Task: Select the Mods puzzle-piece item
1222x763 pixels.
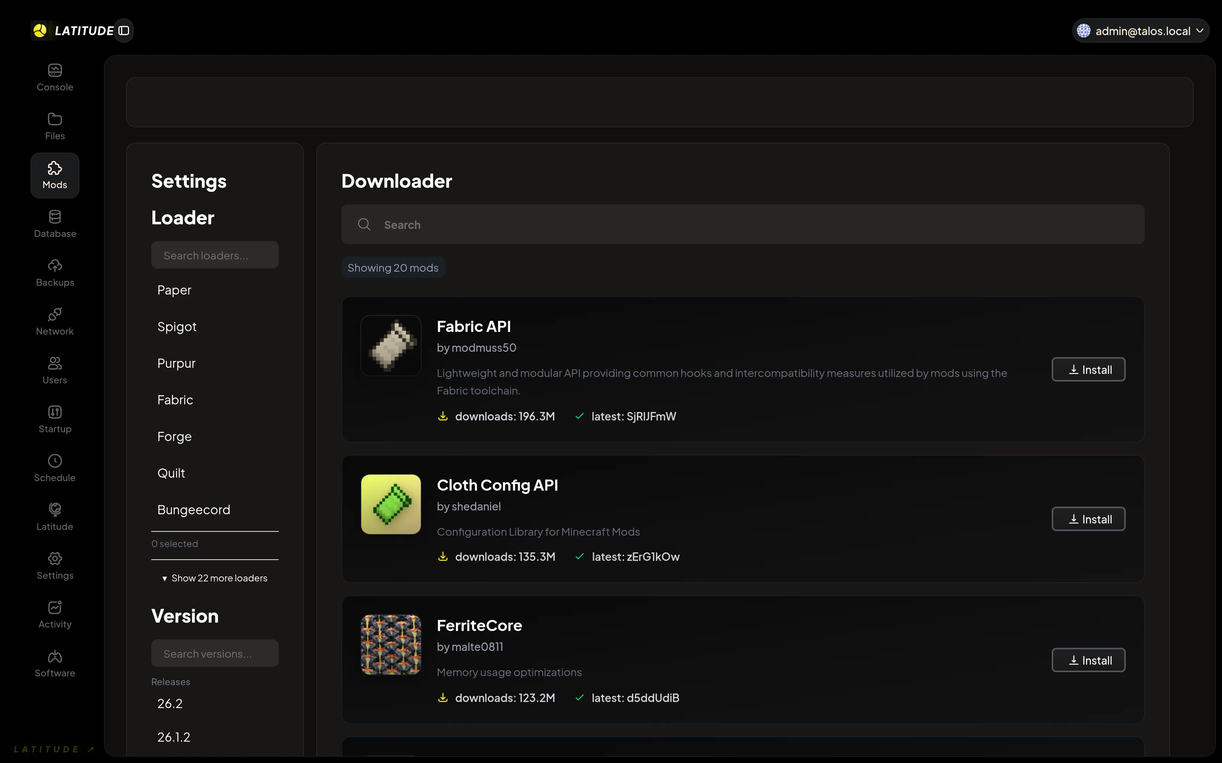Action: click(55, 175)
